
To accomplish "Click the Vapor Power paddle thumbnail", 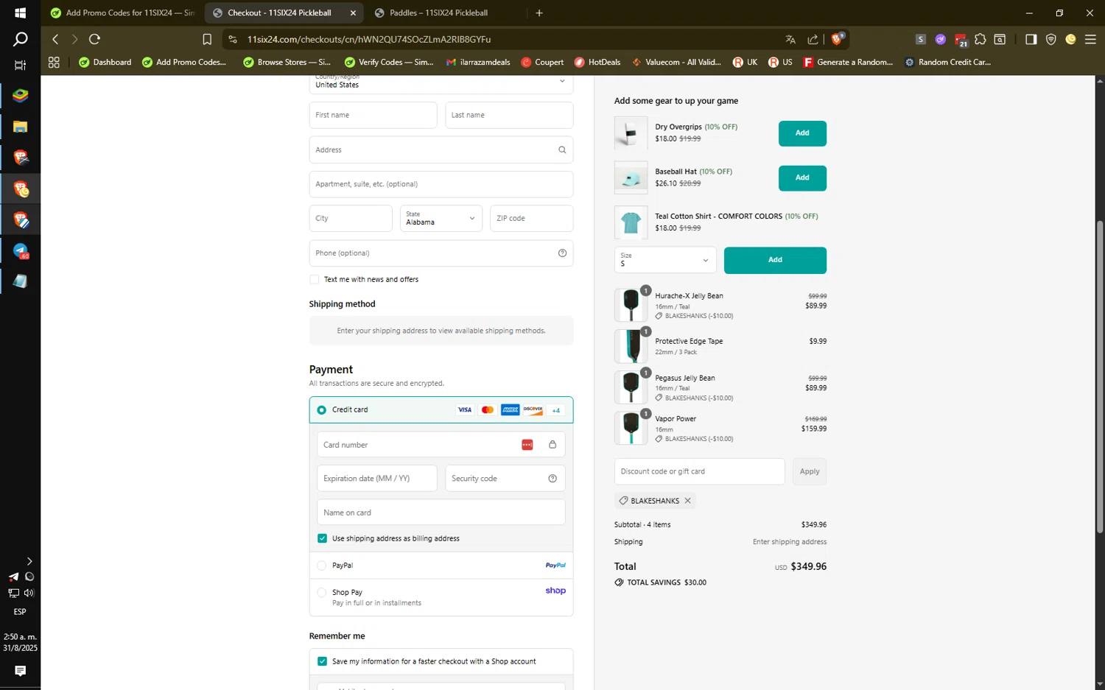I will coord(631,428).
